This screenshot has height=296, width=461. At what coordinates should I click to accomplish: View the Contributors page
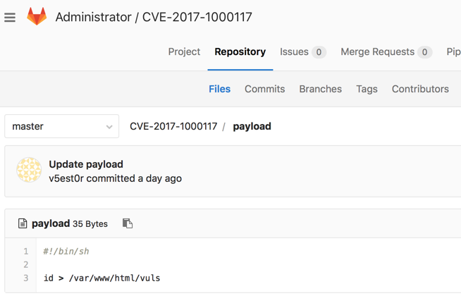coord(420,89)
